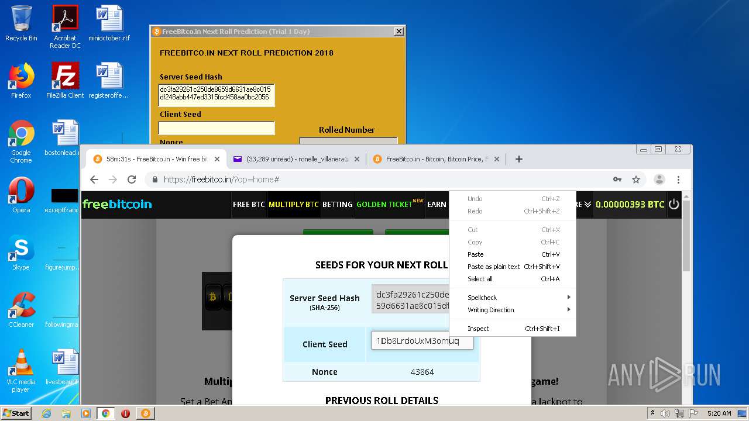Choose Select all from context menu
This screenshot has height=421, width=749.
click(x=513, y=279)
